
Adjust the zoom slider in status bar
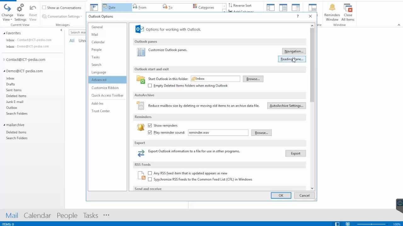(x=372, y=224)
